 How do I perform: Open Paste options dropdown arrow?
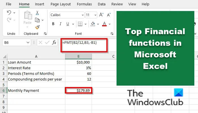[x=27, y=27]
